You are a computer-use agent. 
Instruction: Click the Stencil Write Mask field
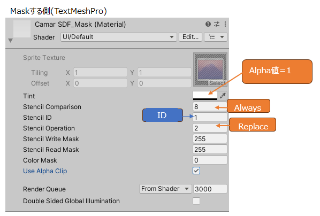coord(210,138)
